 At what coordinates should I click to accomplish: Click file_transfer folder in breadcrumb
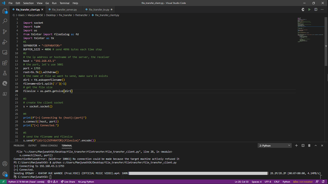(x=65, y=15)
